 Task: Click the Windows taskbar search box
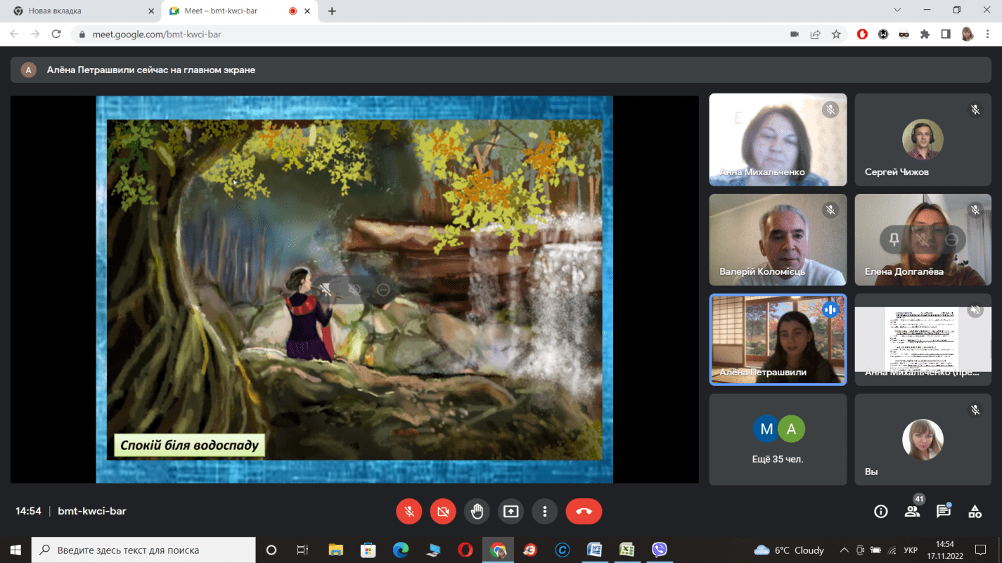144,550
